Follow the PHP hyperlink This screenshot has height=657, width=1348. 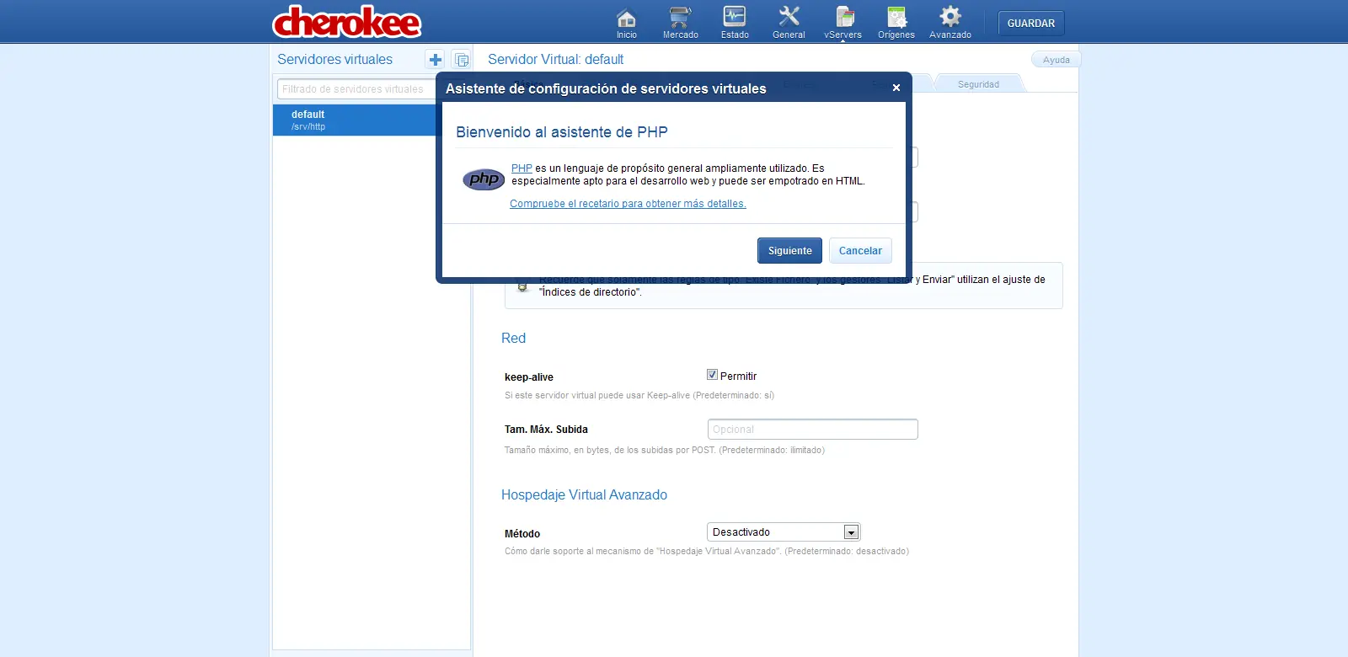pyautogui.click(x=522, y=168)
